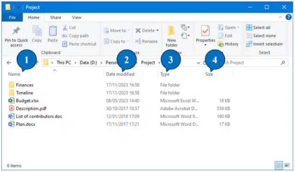Click the Excel icon beside Budget.xlsx
The height and width of the screenshot is (172, 295).
pos(11,101)
